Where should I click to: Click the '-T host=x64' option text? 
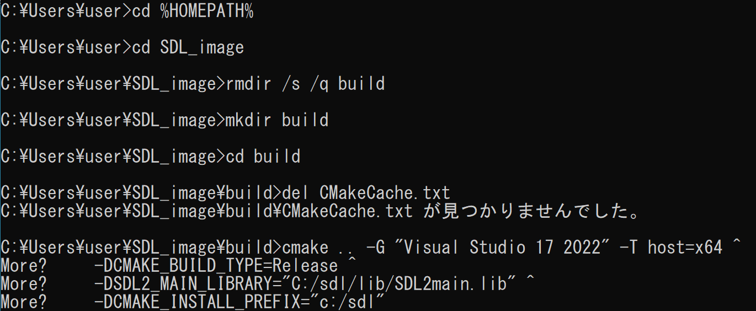671,248
